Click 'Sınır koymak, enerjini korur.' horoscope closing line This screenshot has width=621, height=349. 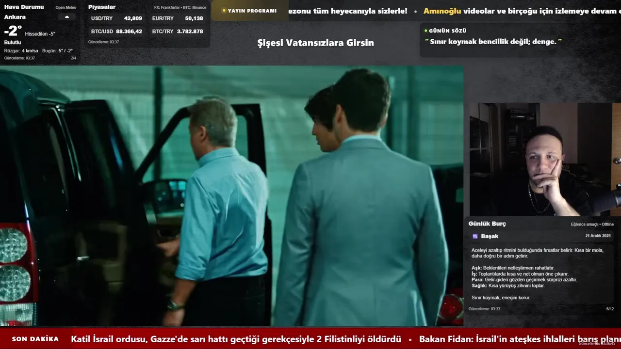pos(501,298)
